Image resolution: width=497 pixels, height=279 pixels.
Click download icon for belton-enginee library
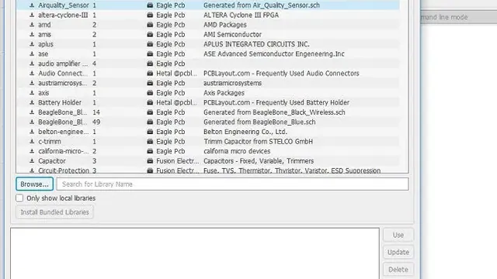32,132
